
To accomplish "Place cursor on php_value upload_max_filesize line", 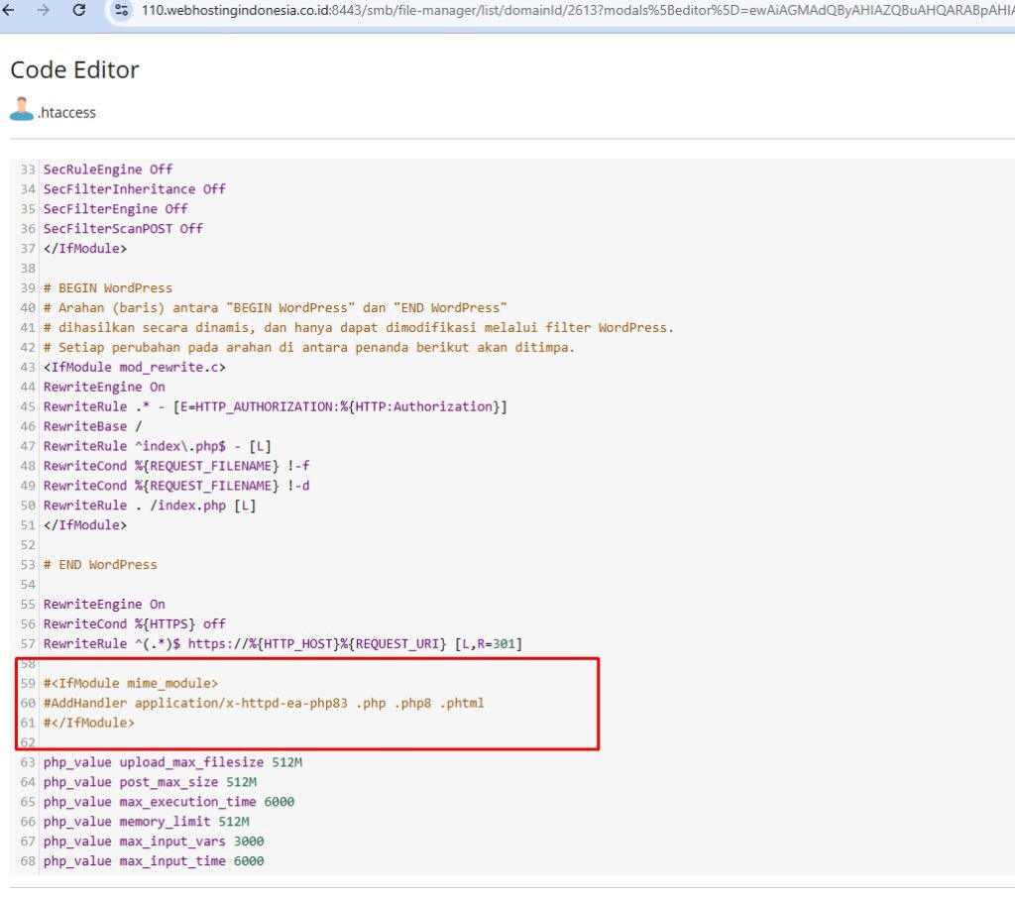I will point(172,763).
